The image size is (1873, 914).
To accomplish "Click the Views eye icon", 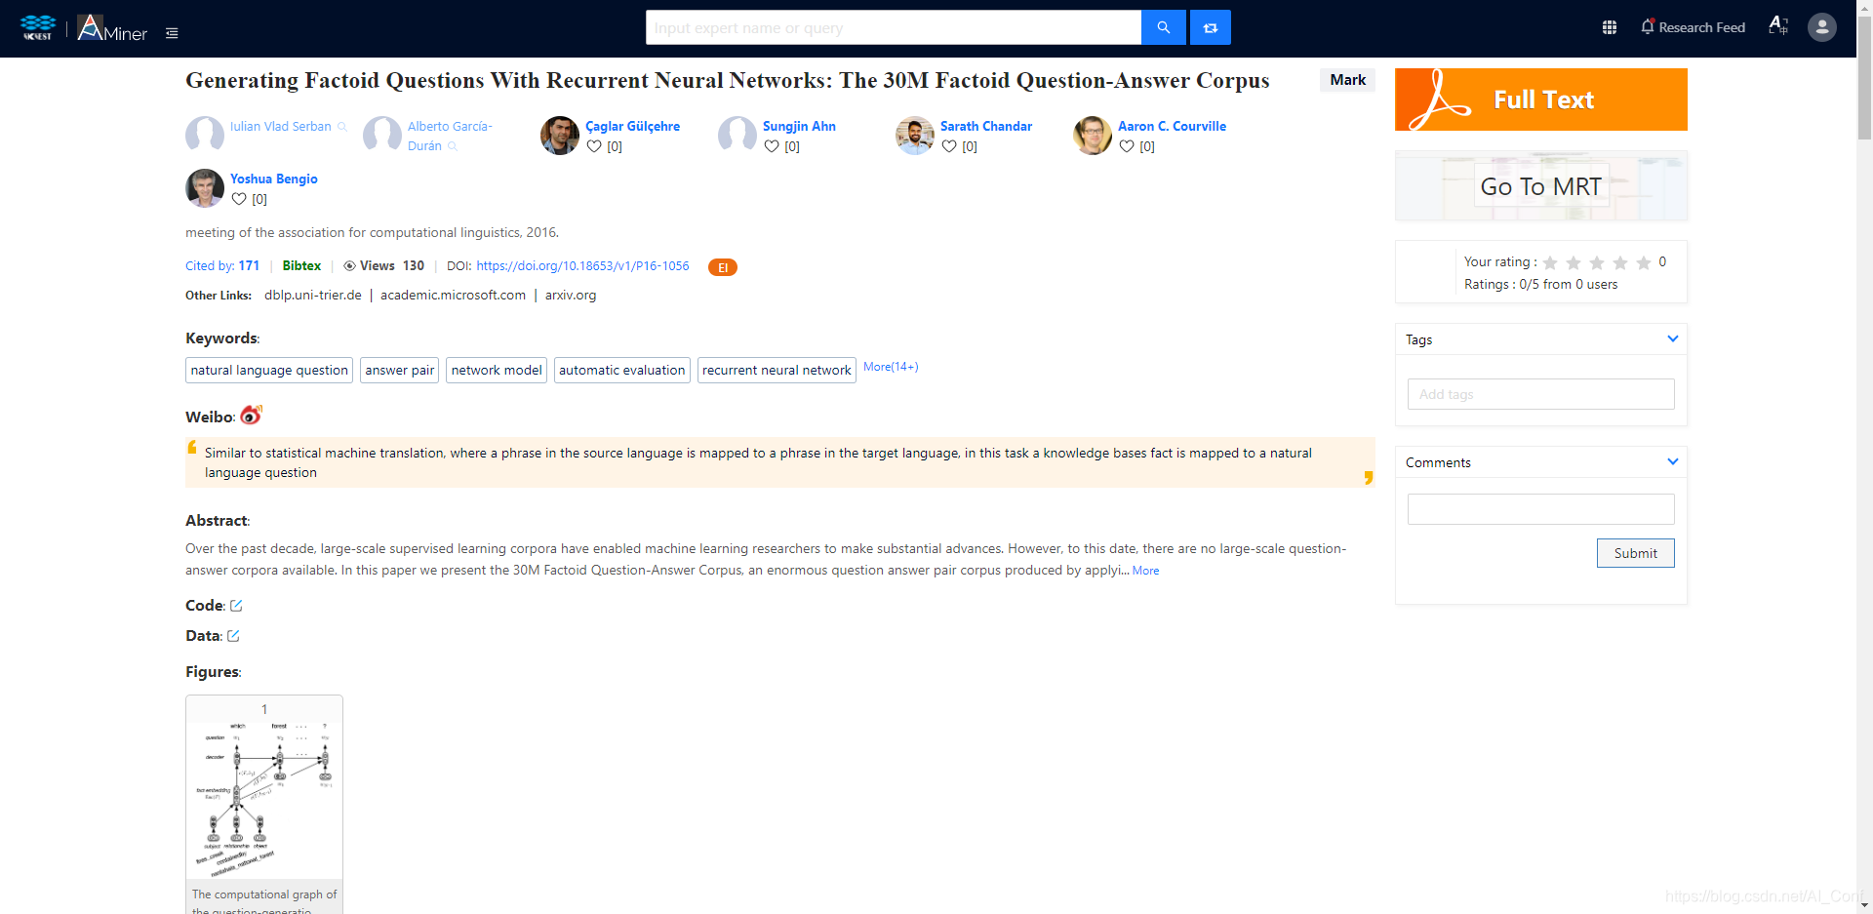I will tap(349, 266).
